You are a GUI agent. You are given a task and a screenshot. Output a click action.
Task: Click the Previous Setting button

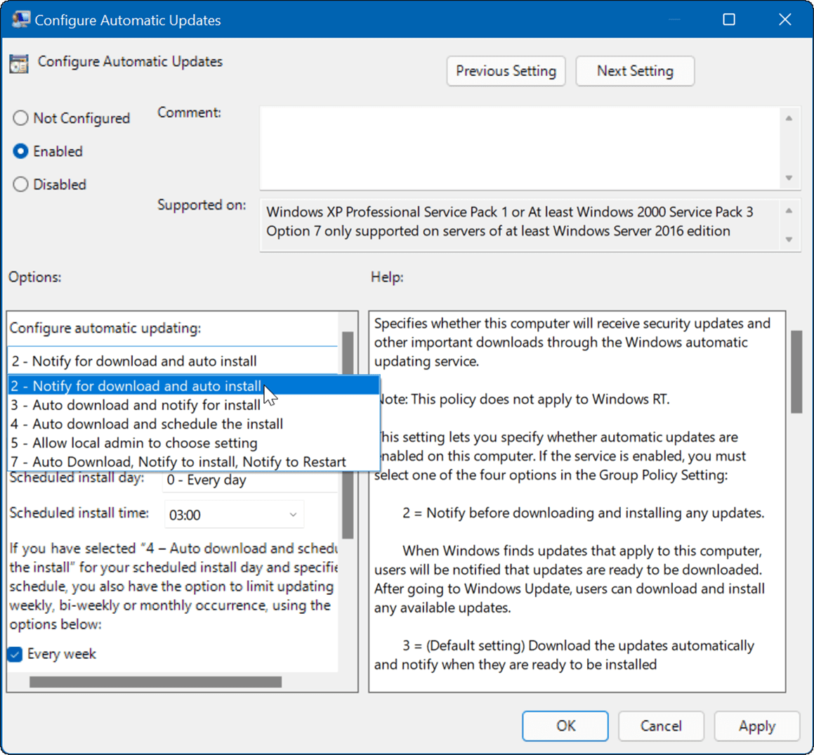tap(506, 71)
